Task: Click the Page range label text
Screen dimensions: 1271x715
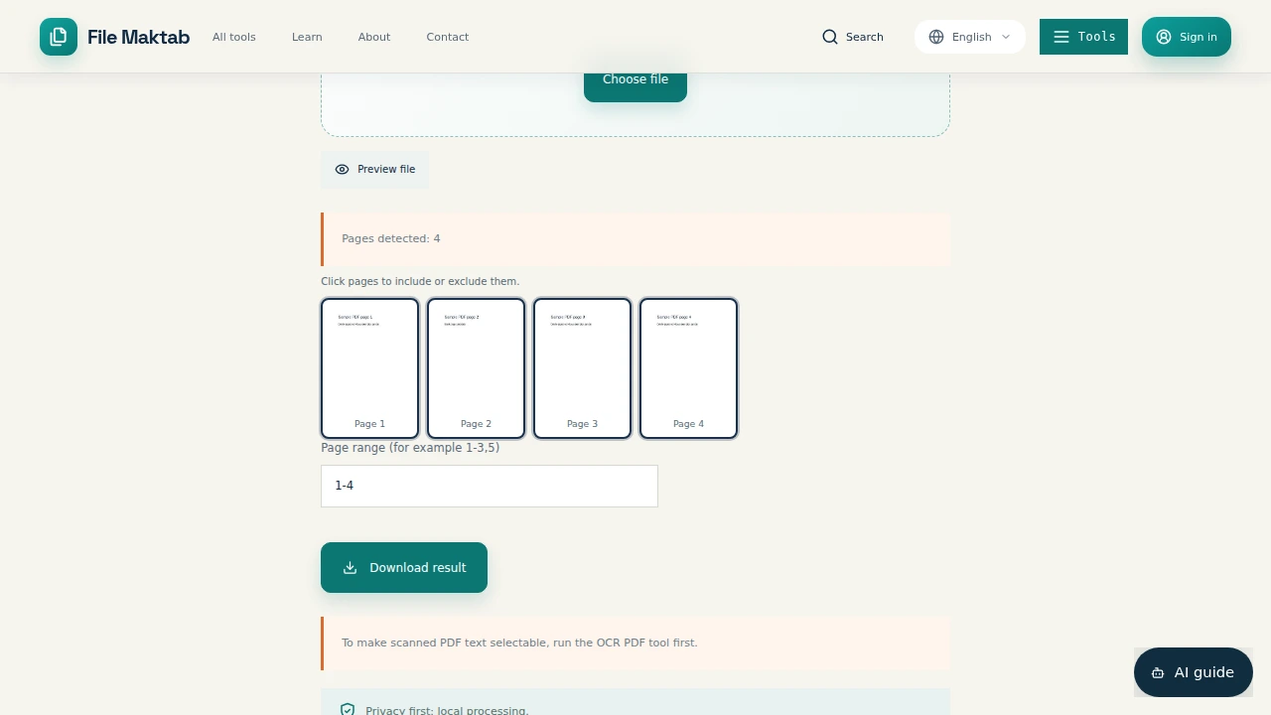Action: (x=410, y=448)
